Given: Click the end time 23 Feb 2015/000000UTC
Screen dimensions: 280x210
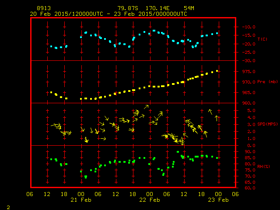Looking at the screenshot, I should coord(150,14).
